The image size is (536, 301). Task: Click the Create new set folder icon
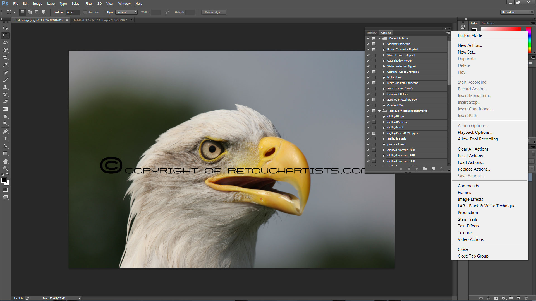click(x=425, y=169)
